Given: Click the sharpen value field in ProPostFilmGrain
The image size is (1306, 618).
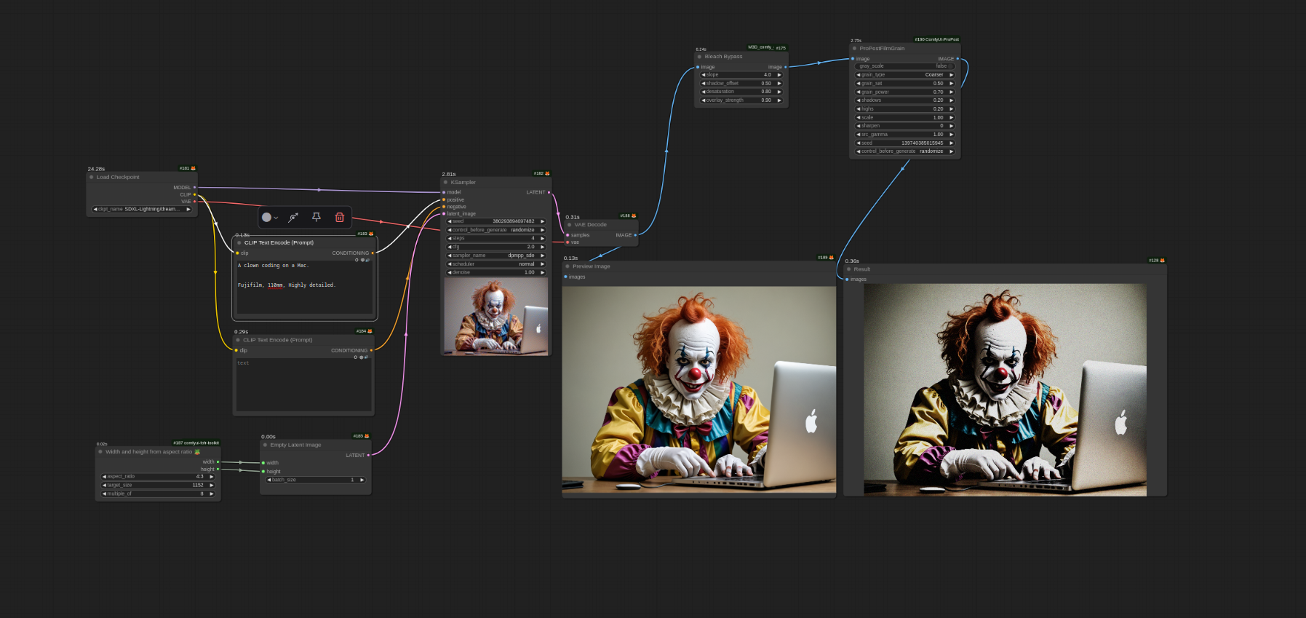Looking at the screenshot, I should click(x=905, y=126).
